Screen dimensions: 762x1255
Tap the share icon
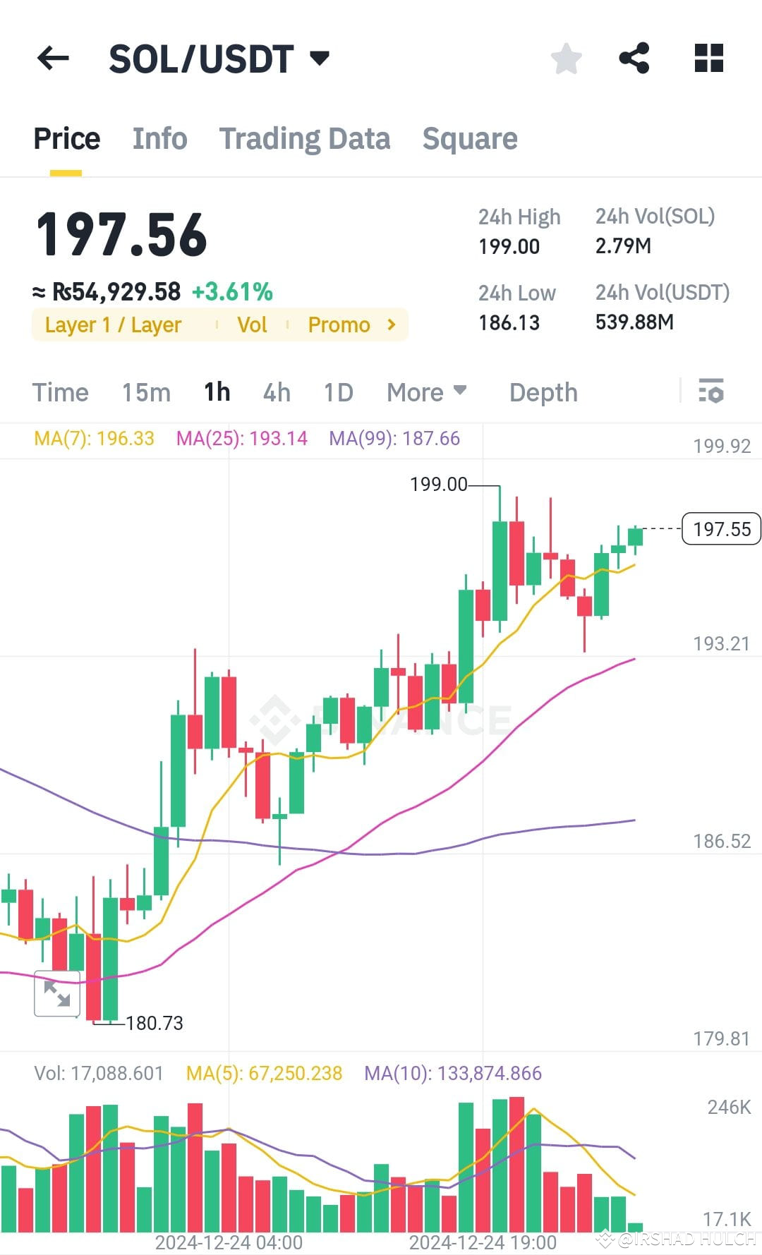point(635,58)
